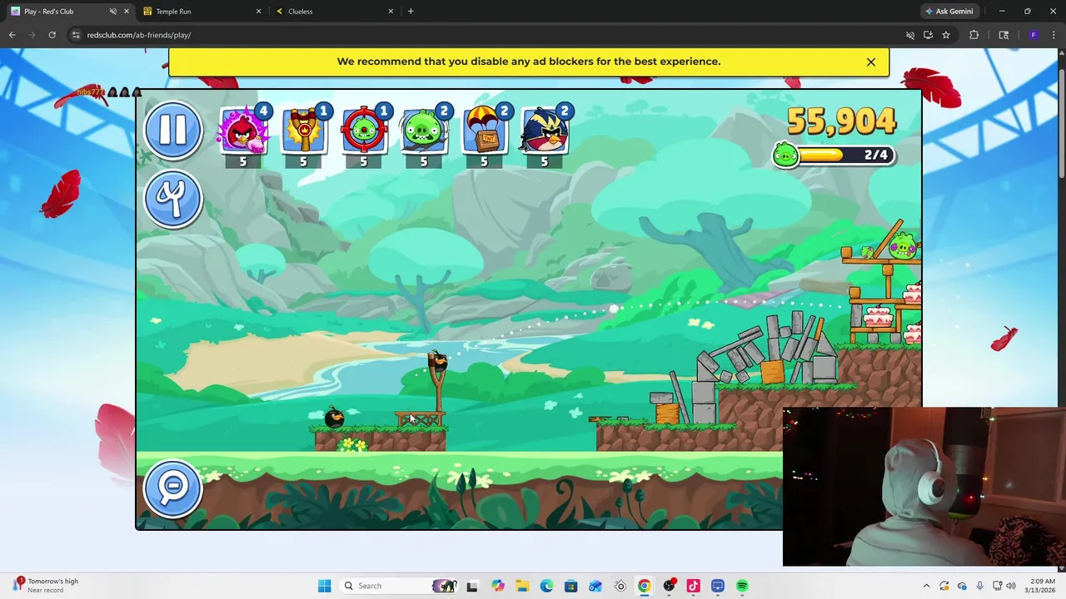Install app via address bar icon
Image resolution: width=1066 pixels, height=599 pixels.
point(928,35)
